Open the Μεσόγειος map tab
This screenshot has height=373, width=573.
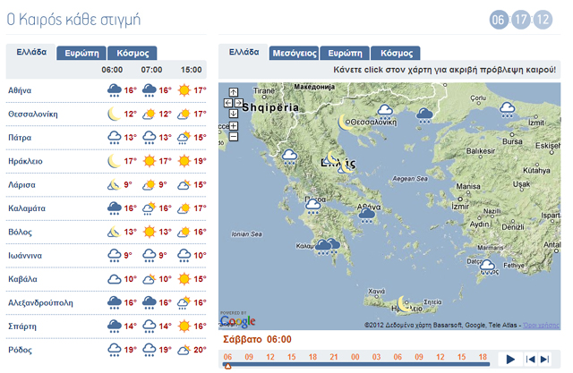click(x=294, y=54)
